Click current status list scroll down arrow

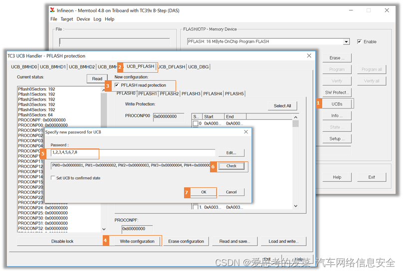(104, 229)
